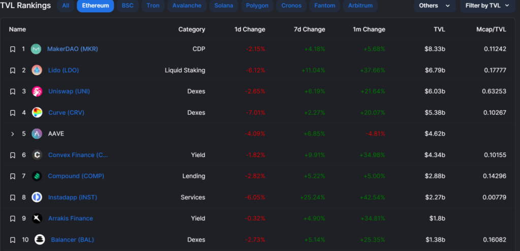Select the Arbitrum chain tab
Image resolution: width=520 pixels, height=251 pixels.
361,6
